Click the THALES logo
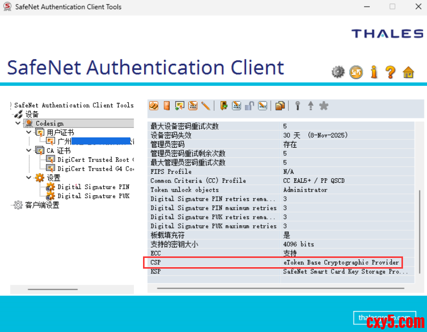This screenshot has width=427, height=332. pyautogui.click(x=387, y=34)
